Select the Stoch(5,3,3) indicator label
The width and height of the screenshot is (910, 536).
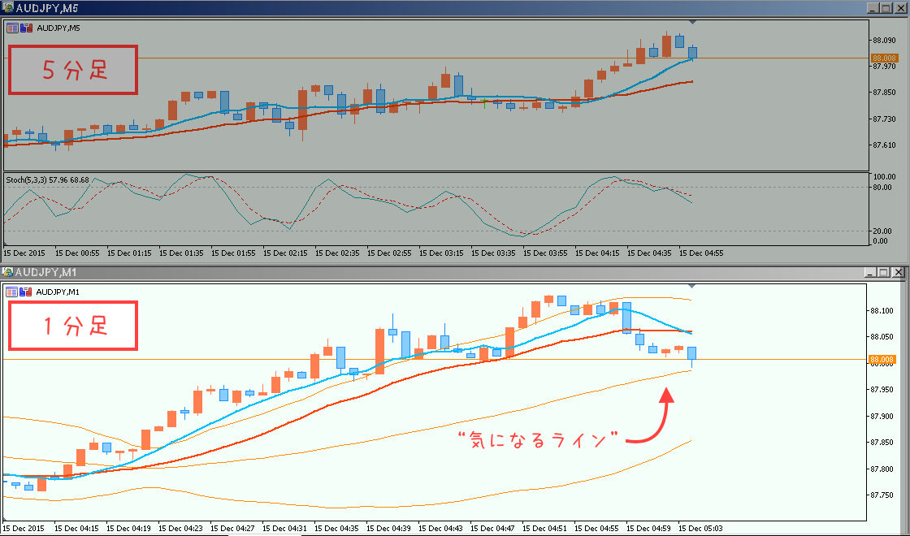tap(47, 179)
